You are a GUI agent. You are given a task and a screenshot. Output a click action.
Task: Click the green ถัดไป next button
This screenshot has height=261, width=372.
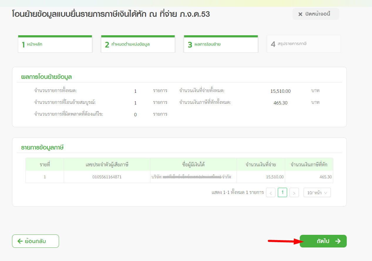[323, 241]
